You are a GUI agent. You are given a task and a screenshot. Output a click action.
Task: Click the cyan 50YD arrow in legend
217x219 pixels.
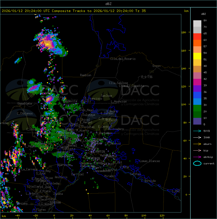197,131
